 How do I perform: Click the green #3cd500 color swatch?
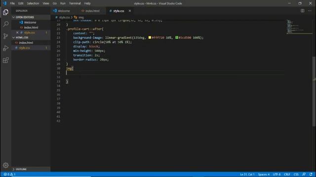pos(177,37)
